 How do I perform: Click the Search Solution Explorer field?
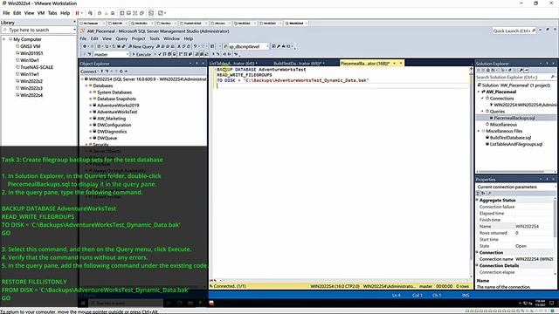(x=516, y=77)
